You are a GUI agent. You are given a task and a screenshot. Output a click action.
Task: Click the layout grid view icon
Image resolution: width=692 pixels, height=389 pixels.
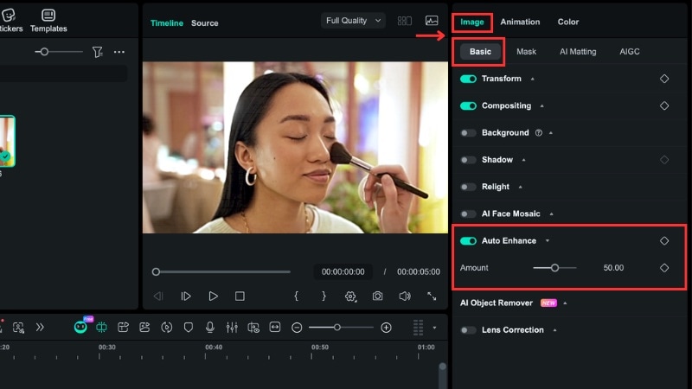tap(404, 21)
